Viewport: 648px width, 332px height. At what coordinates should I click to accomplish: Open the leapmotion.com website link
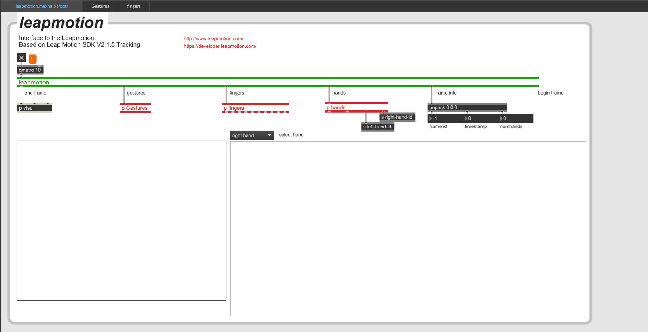(x=213, y=39)
